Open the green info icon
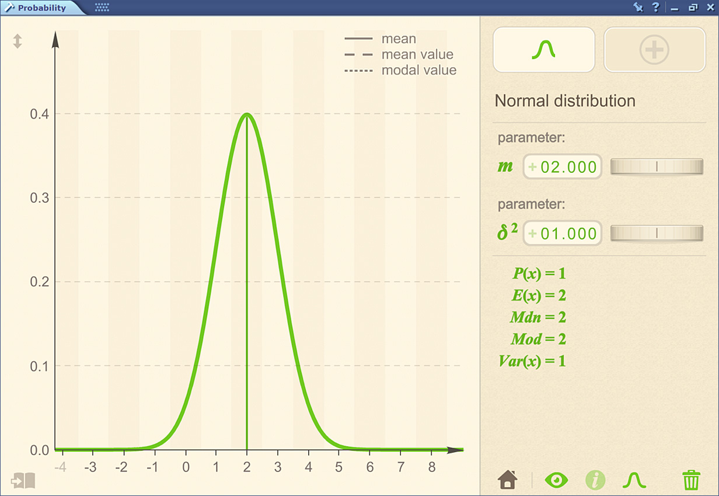 (595, 480)
